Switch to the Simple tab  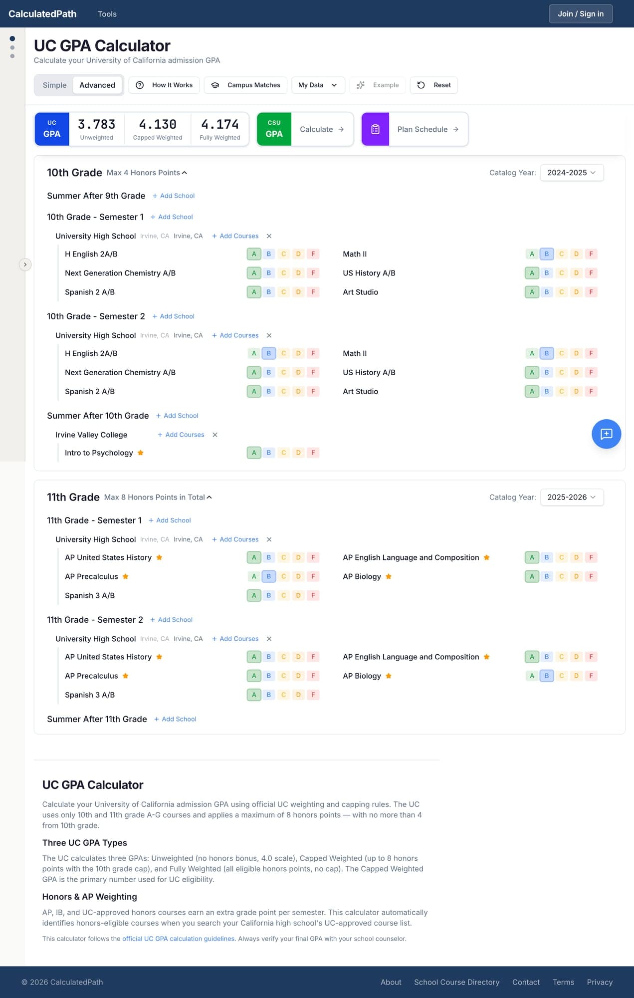(x=54, y=85)
